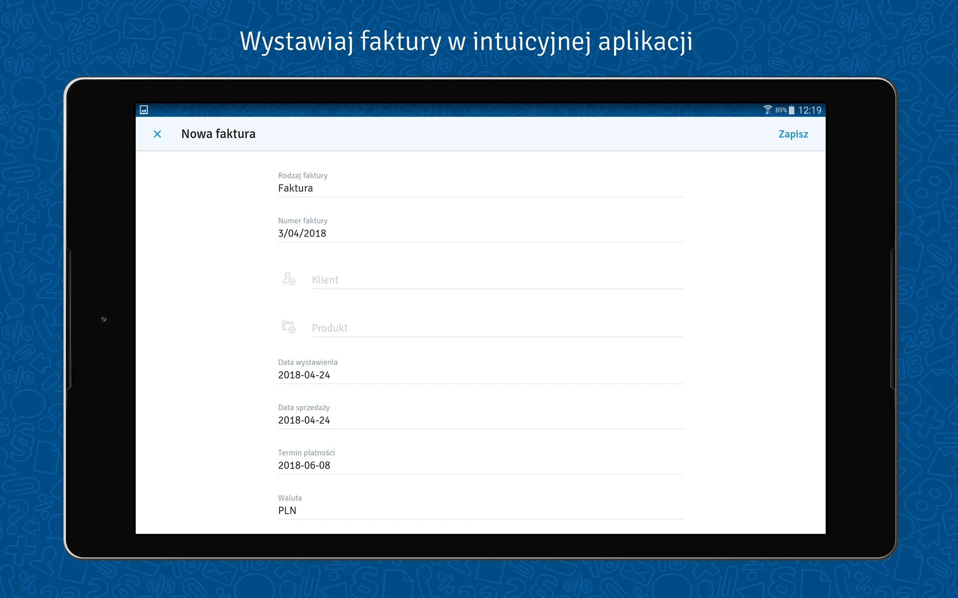
Task: Change the Termin płatności date 2018-06-08
Action: tap(480, 461)
